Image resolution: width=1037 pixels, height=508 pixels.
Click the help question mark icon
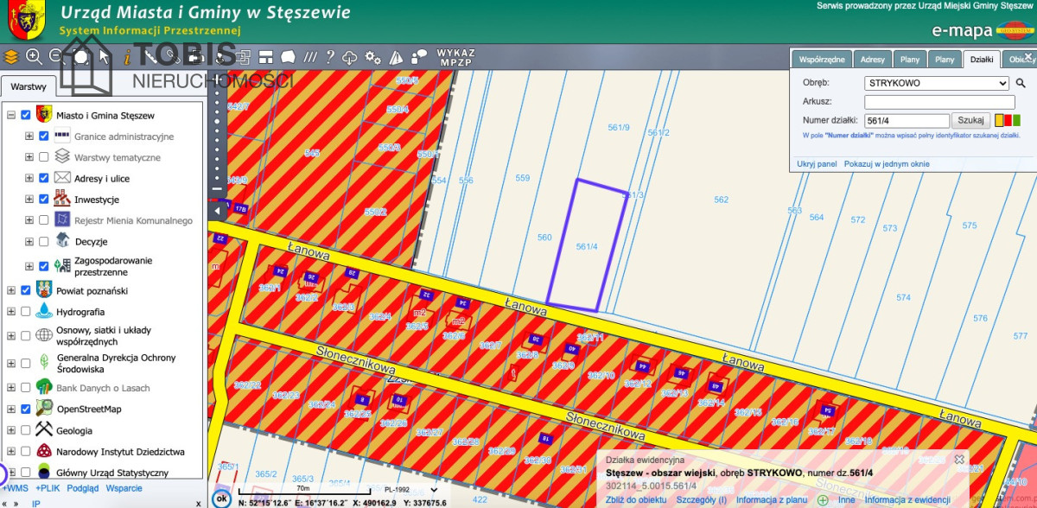pyautogui.click(x=329, y=57)
